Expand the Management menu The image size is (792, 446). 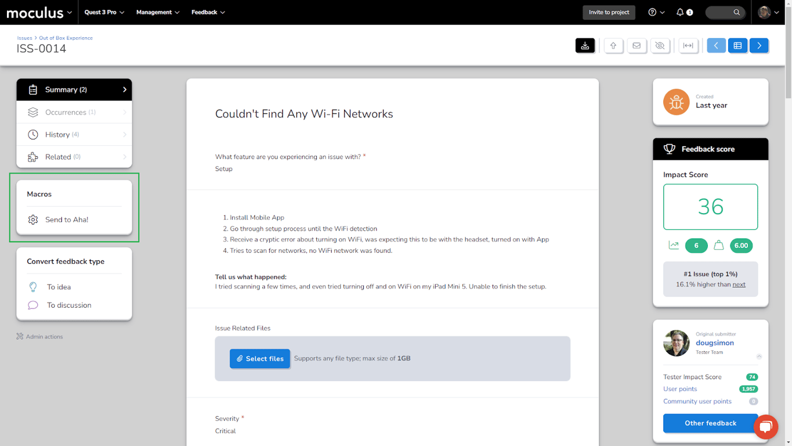[x=157, y=12]
